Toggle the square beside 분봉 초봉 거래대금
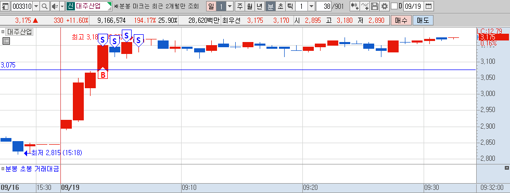The width and height of the screenshot is (510, 193). 3,169
